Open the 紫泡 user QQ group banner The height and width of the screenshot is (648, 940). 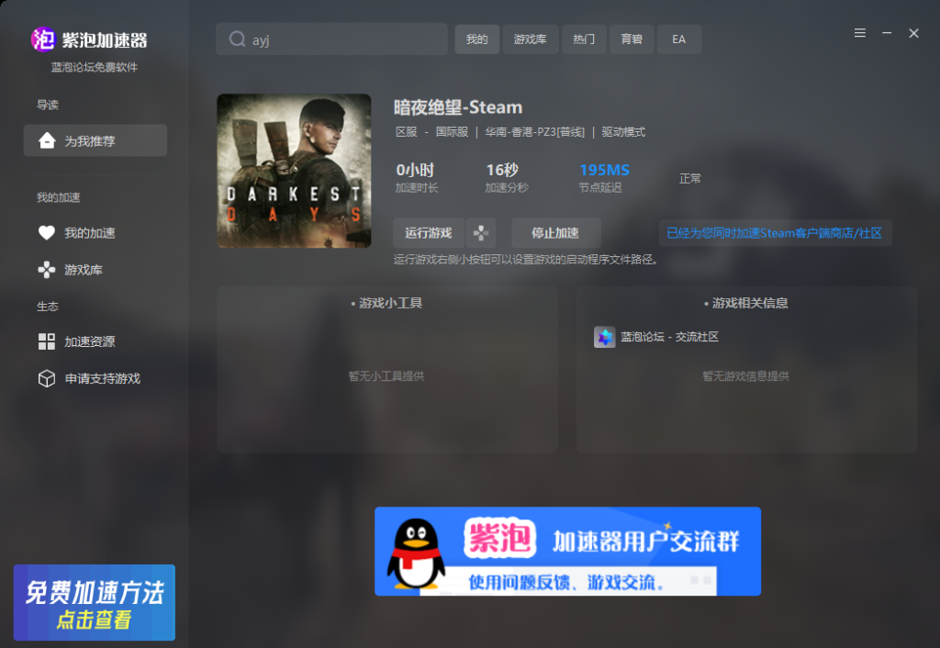click(x=567, y=551)
